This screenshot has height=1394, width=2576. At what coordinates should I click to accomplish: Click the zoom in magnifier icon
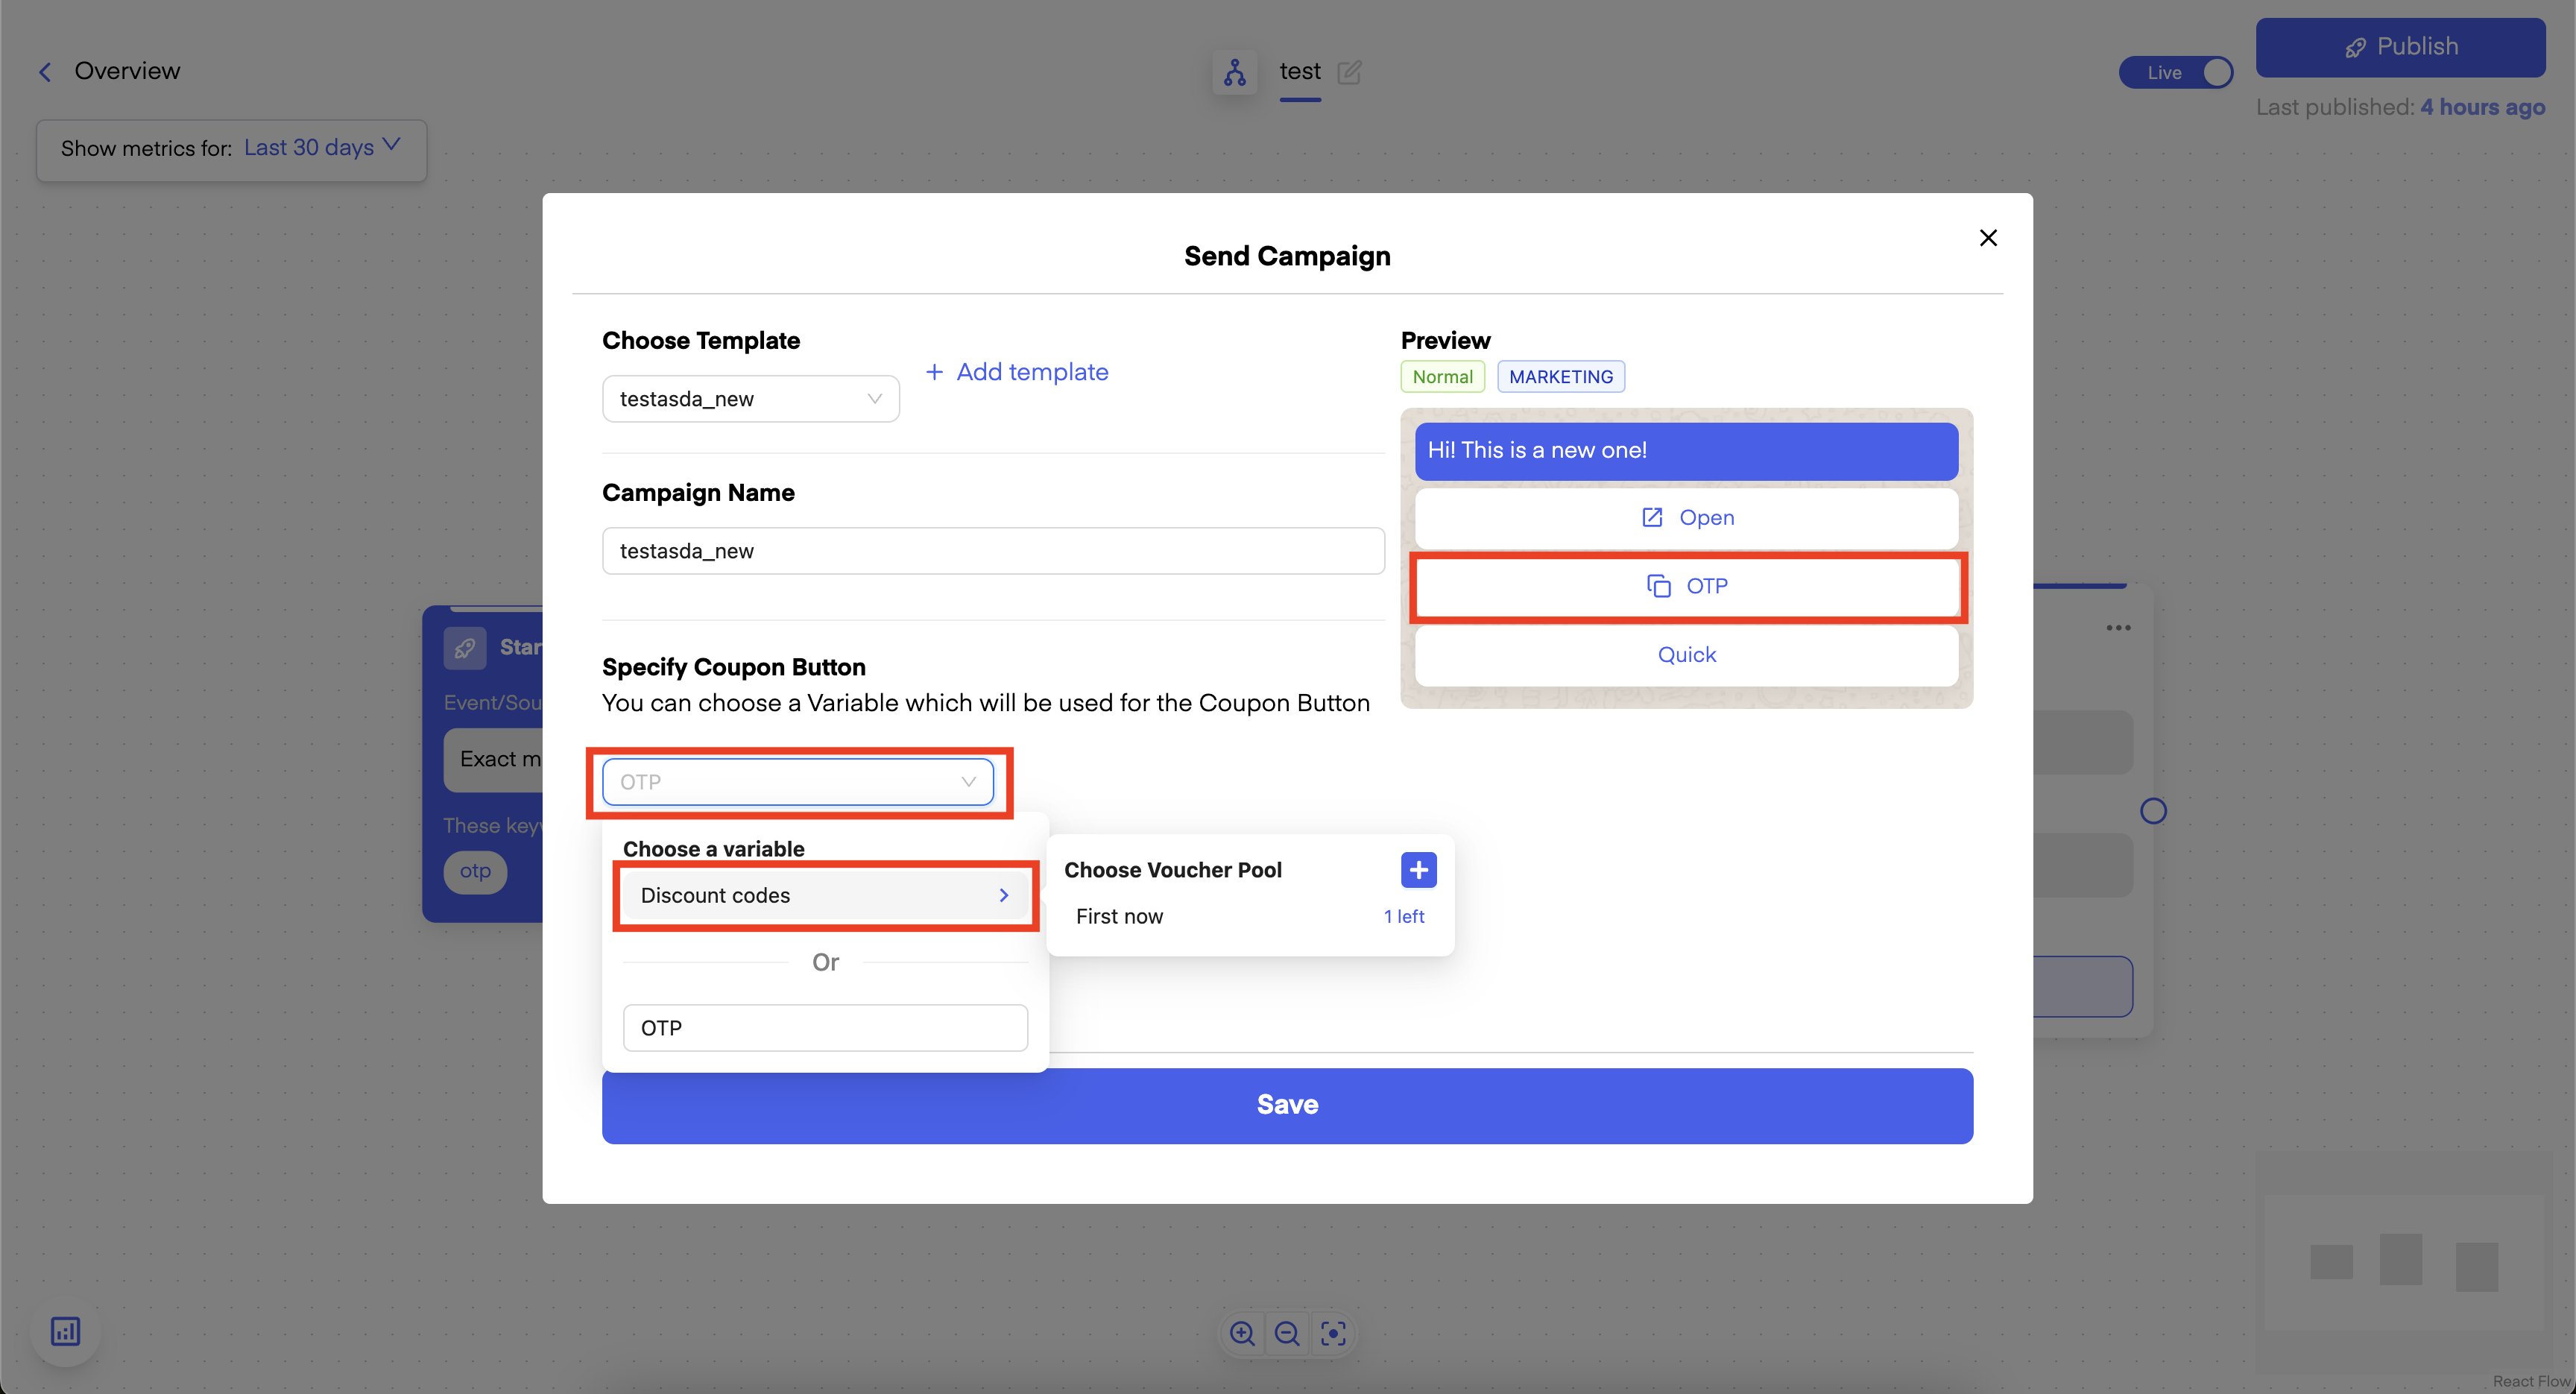point(1242,1333)
